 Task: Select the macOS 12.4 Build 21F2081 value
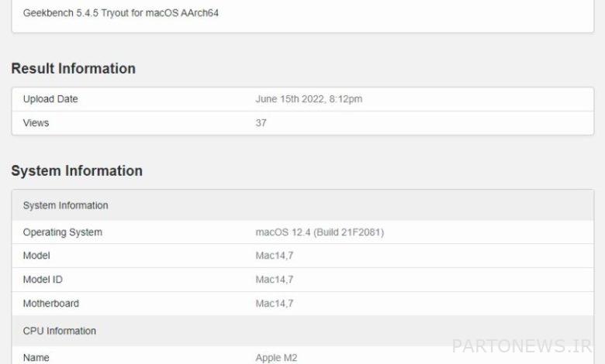click(320, 232)
